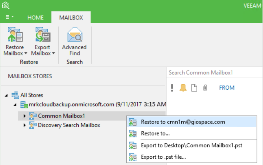Select mrkcloudbackup.onmicrosoft.com store
This screenshot has height=165, width=263.
click(x=97, y=104)
